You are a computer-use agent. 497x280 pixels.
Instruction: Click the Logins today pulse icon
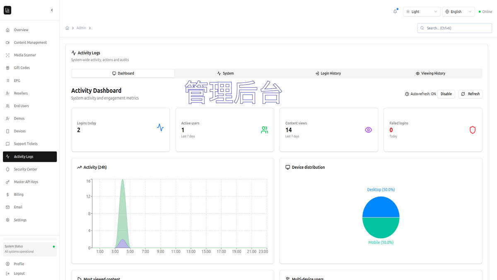(x=160, y=127)
